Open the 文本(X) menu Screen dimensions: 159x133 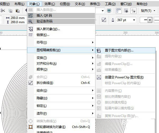click(80, 4)
